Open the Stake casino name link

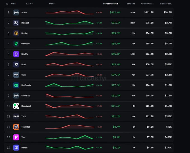click(24, 13)
